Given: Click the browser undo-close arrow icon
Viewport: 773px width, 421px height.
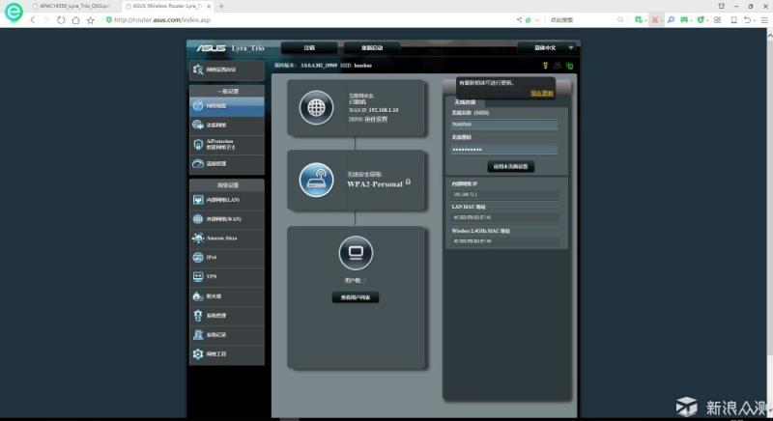Looking at the screenshot, I should (747, 19).
